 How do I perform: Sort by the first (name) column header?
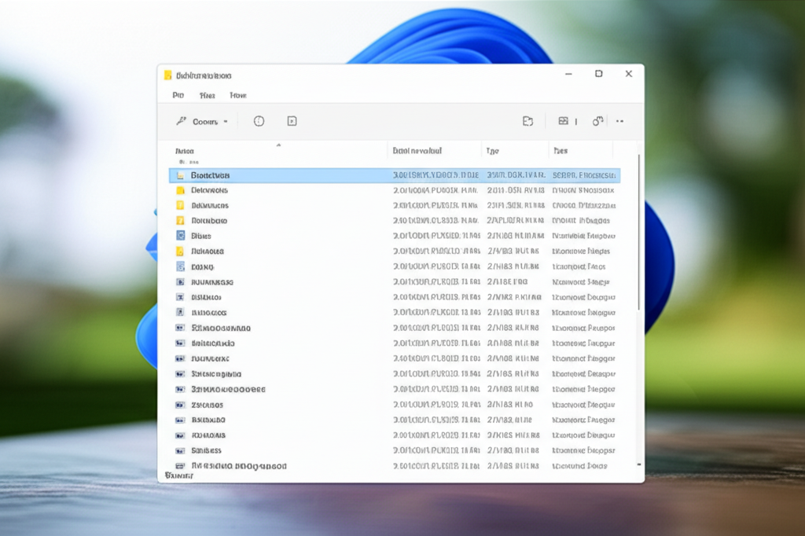pos(185,151)
